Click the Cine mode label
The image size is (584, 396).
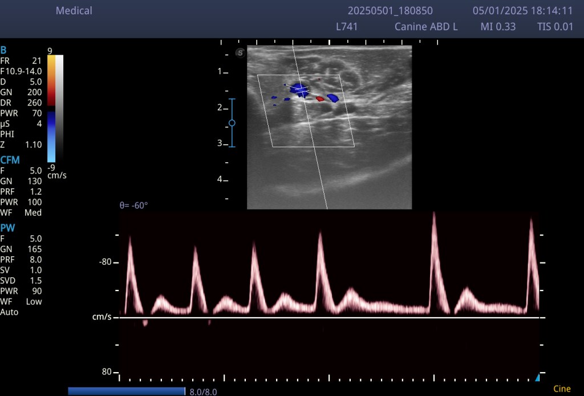click(562, 389)
